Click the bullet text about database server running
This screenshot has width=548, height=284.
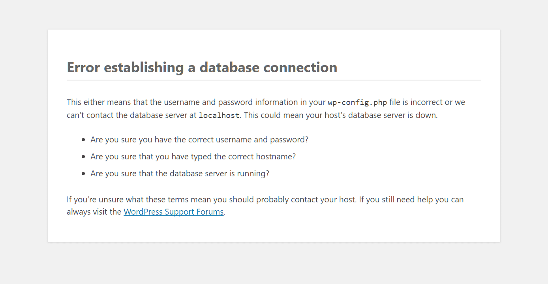point(180,174)
